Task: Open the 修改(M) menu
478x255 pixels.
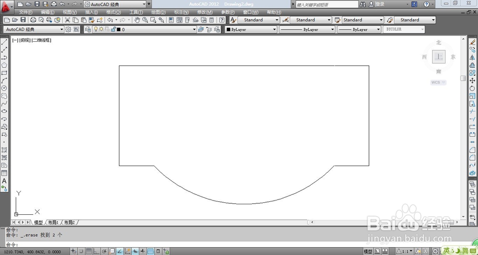Action: [x=205, y=12]
